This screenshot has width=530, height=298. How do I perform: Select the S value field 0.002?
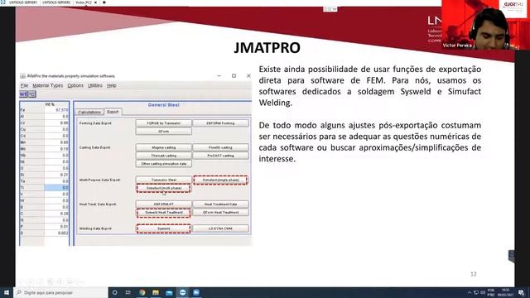tap(56, 233)
